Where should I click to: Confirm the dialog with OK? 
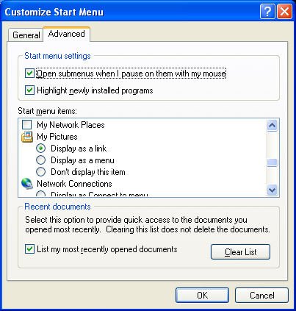[202, 295]
